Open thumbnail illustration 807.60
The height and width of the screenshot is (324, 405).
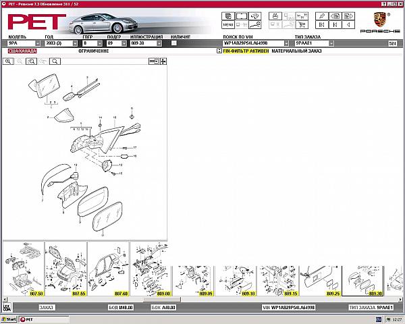point(108,269)
